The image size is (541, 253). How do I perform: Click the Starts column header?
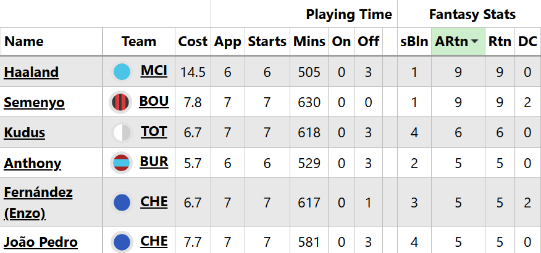pyautogui.click(x=267, y=42)
